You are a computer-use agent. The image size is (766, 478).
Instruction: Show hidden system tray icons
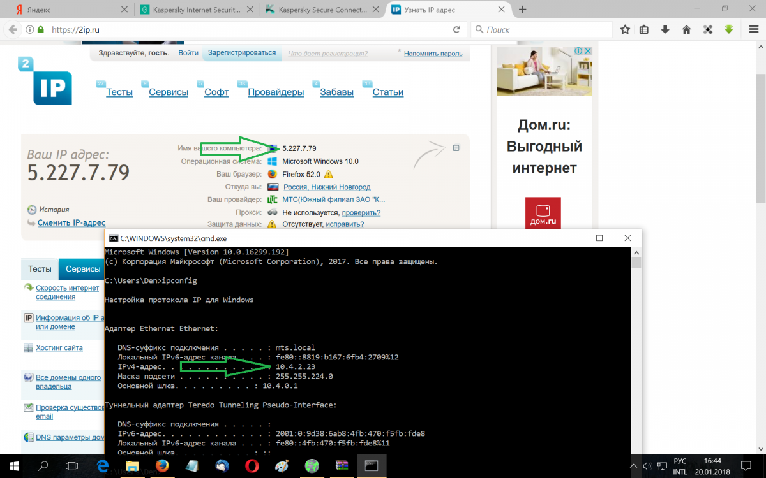pyautogui.click(x=634, y=466)
